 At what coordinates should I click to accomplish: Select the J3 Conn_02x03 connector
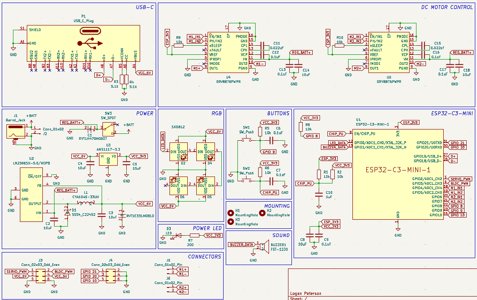coord(40,275)
